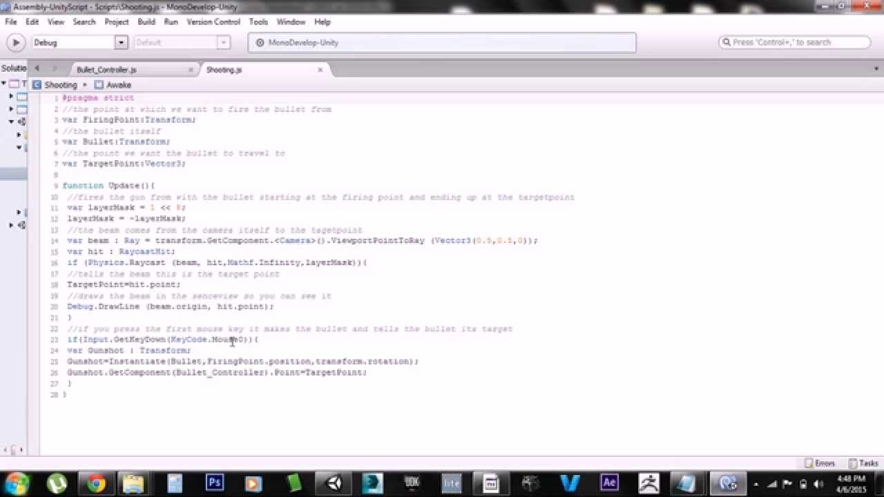This screenshot has height=497, width=884.
Task: Open Windows Explorer from the taskbar
Action: coord(135,483)
